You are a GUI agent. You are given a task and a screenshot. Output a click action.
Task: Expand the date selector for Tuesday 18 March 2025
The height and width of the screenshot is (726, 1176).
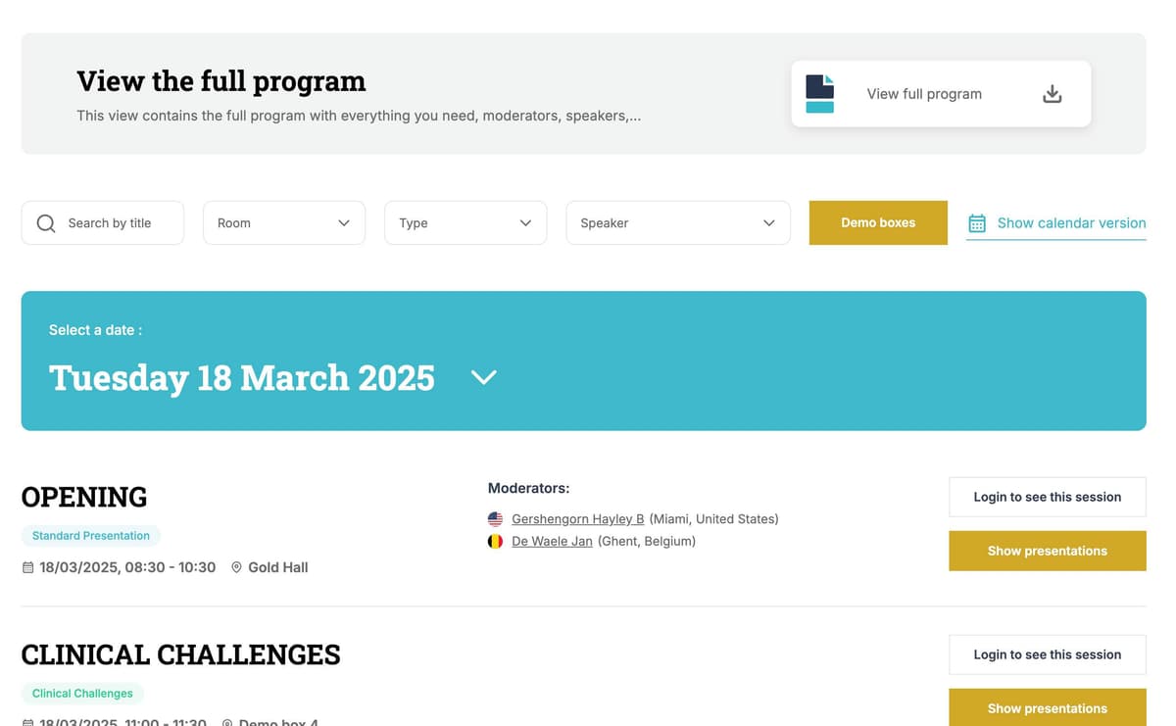coord(482,377)
